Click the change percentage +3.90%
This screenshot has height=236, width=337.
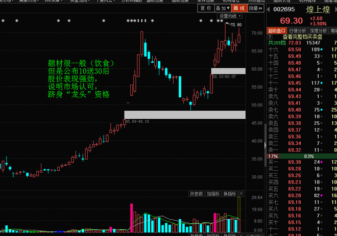tap(318, 23)
